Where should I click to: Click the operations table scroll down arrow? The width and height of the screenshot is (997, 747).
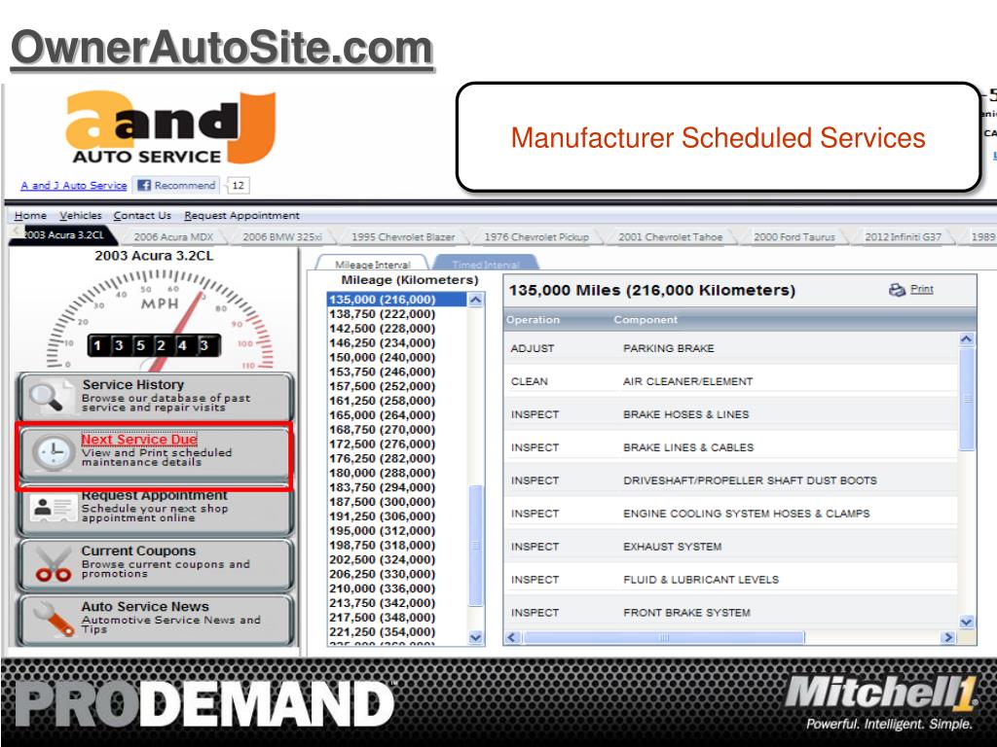[967, 622]
